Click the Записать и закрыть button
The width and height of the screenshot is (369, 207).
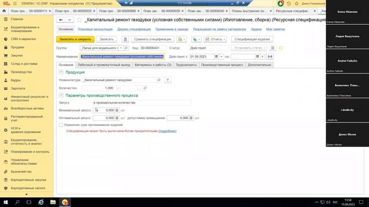(x=76, y=39)
